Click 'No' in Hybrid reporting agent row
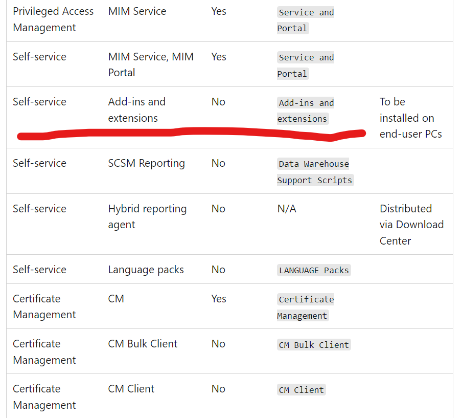The image size is (462, 418). pos(218,209)
